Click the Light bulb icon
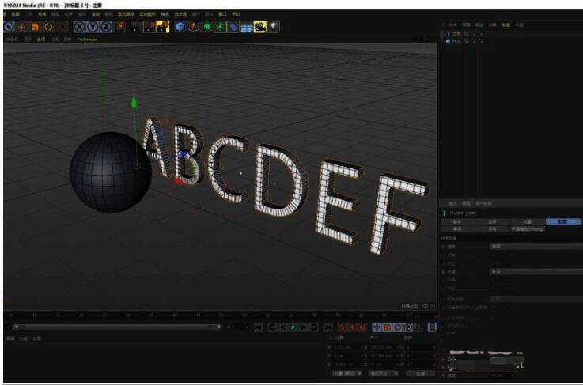 pyautogui.click(x=273, y=27)
